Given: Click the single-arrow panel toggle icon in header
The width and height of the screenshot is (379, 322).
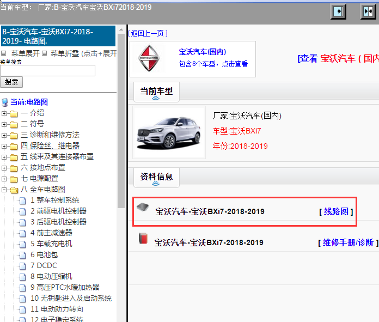Looking at the screenshot, I should pyautogui.click(x=338, y=11).
